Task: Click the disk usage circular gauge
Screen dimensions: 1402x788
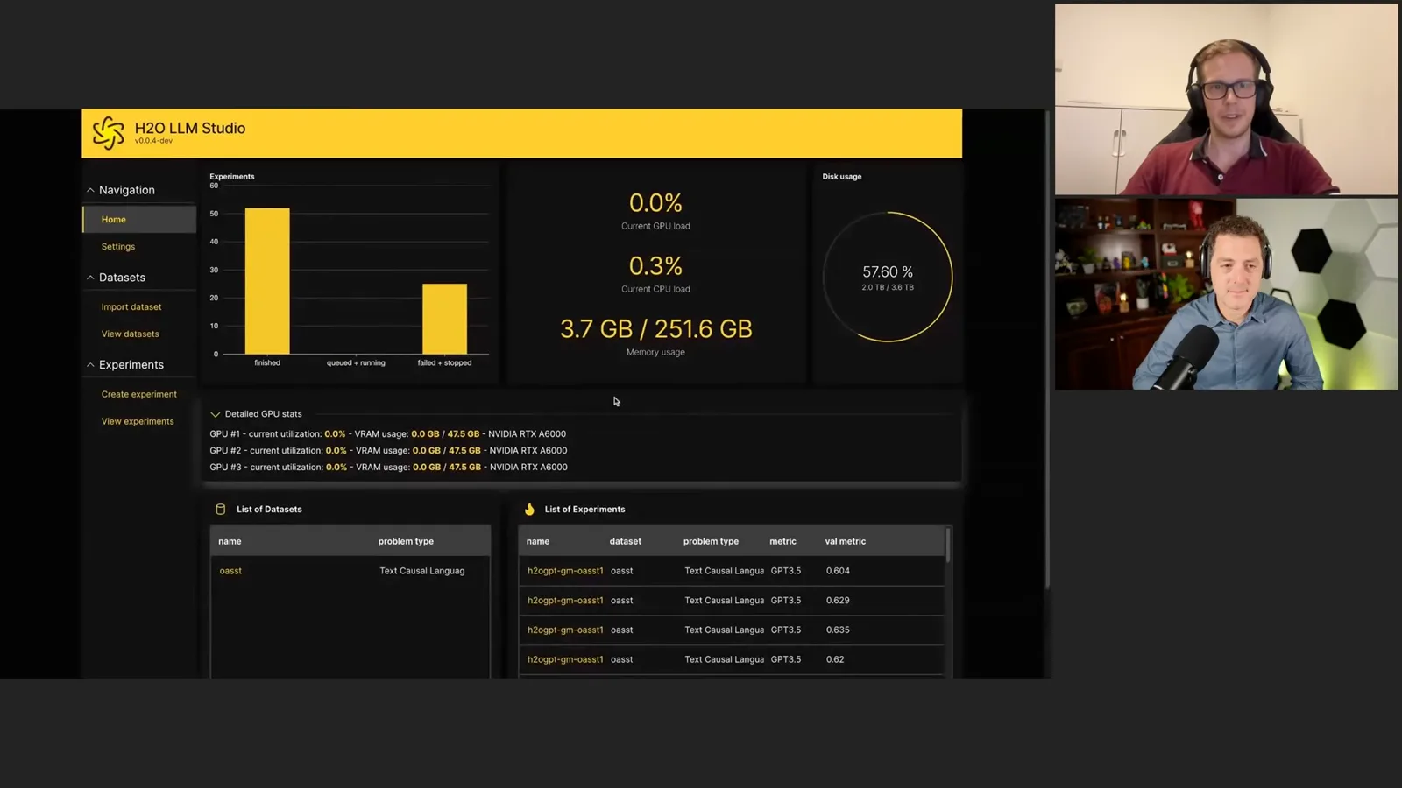Action: pos(888,277)
